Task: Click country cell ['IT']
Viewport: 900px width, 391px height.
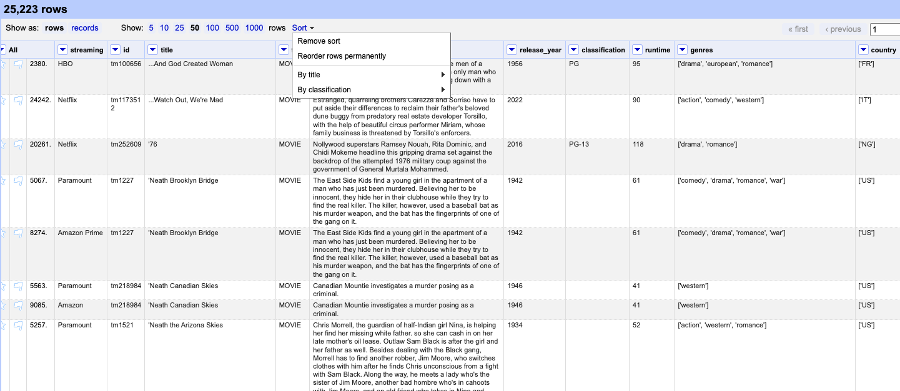Action: [x=866, y=100]
